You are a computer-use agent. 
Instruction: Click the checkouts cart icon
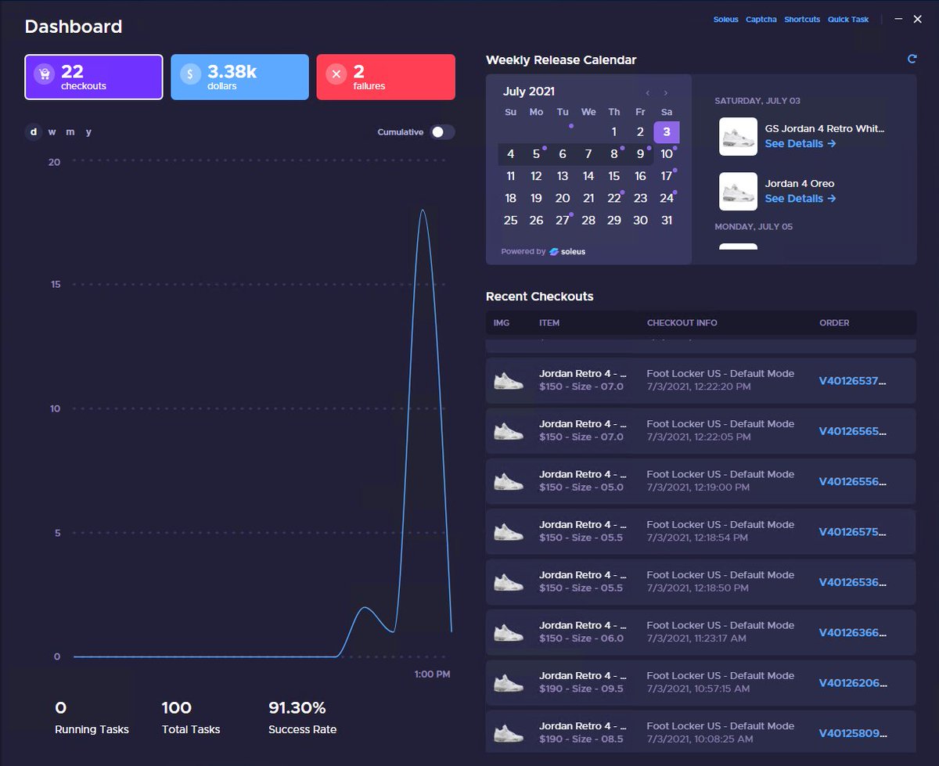(45, 74)
